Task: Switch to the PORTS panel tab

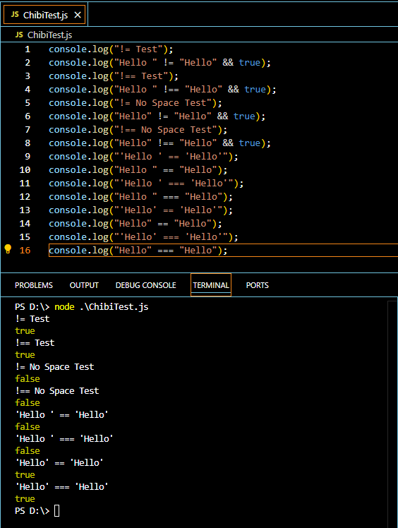Action: click(x=258, y=285)
